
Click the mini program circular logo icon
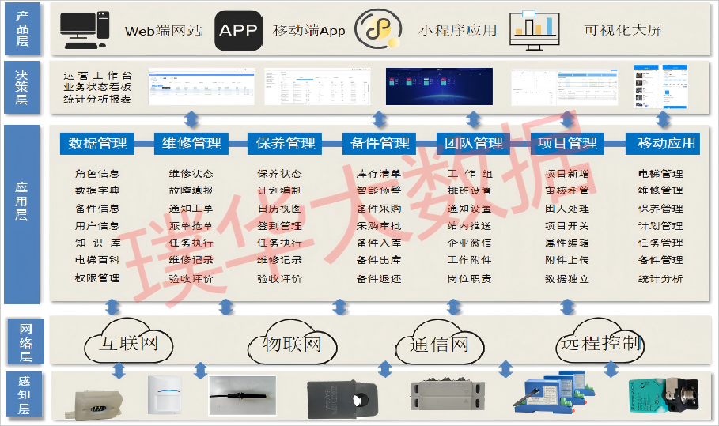(379, 29)
